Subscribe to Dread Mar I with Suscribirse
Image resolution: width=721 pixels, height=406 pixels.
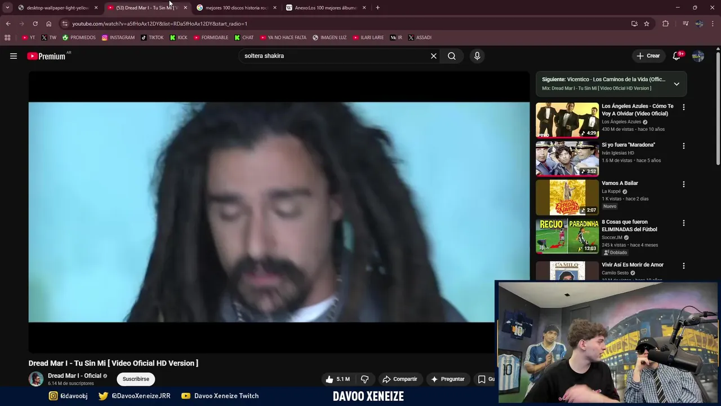tap(136, 379)
